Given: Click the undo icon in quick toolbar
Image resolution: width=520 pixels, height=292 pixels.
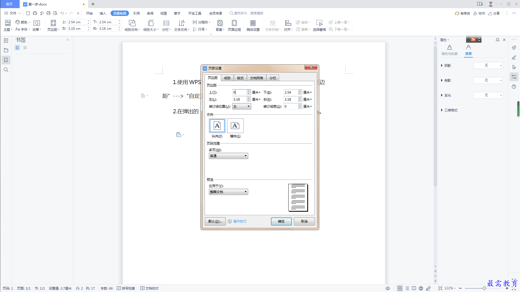Looking at the screenshot, I should [x=62, y=13].
